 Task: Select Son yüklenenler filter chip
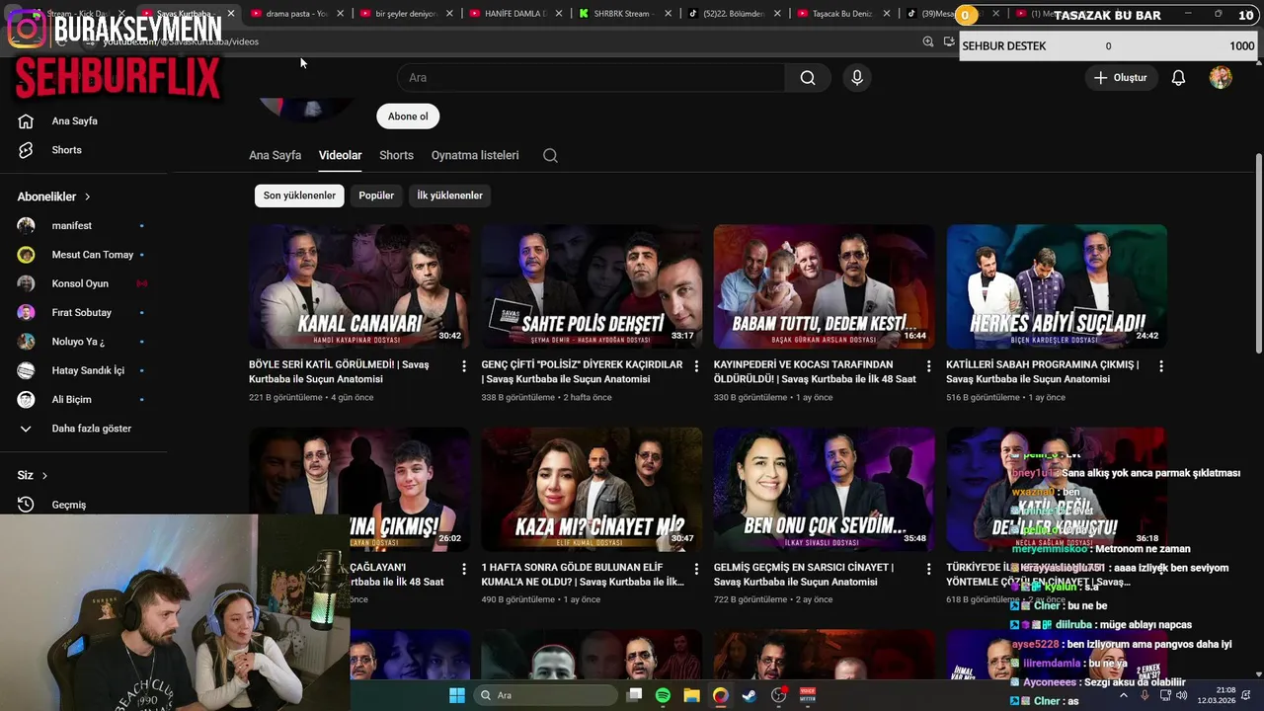[299, 196]
